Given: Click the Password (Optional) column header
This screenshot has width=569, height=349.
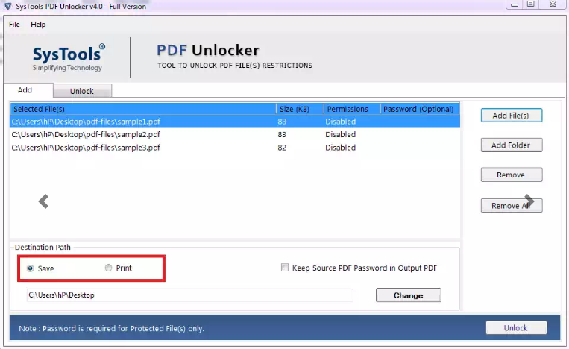Looking at the screenshot, I should (x=420, y=109).
